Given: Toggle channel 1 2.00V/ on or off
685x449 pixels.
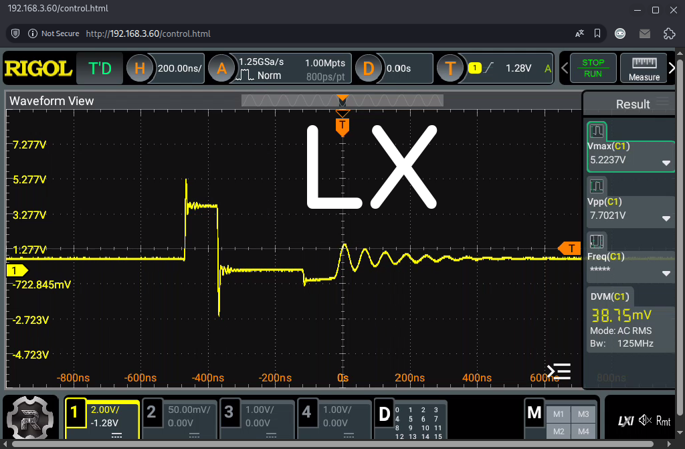Looking at the screenshot, I should [102, 419].
